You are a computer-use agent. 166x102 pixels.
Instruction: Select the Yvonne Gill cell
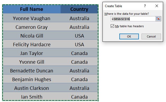click(32, 62)
